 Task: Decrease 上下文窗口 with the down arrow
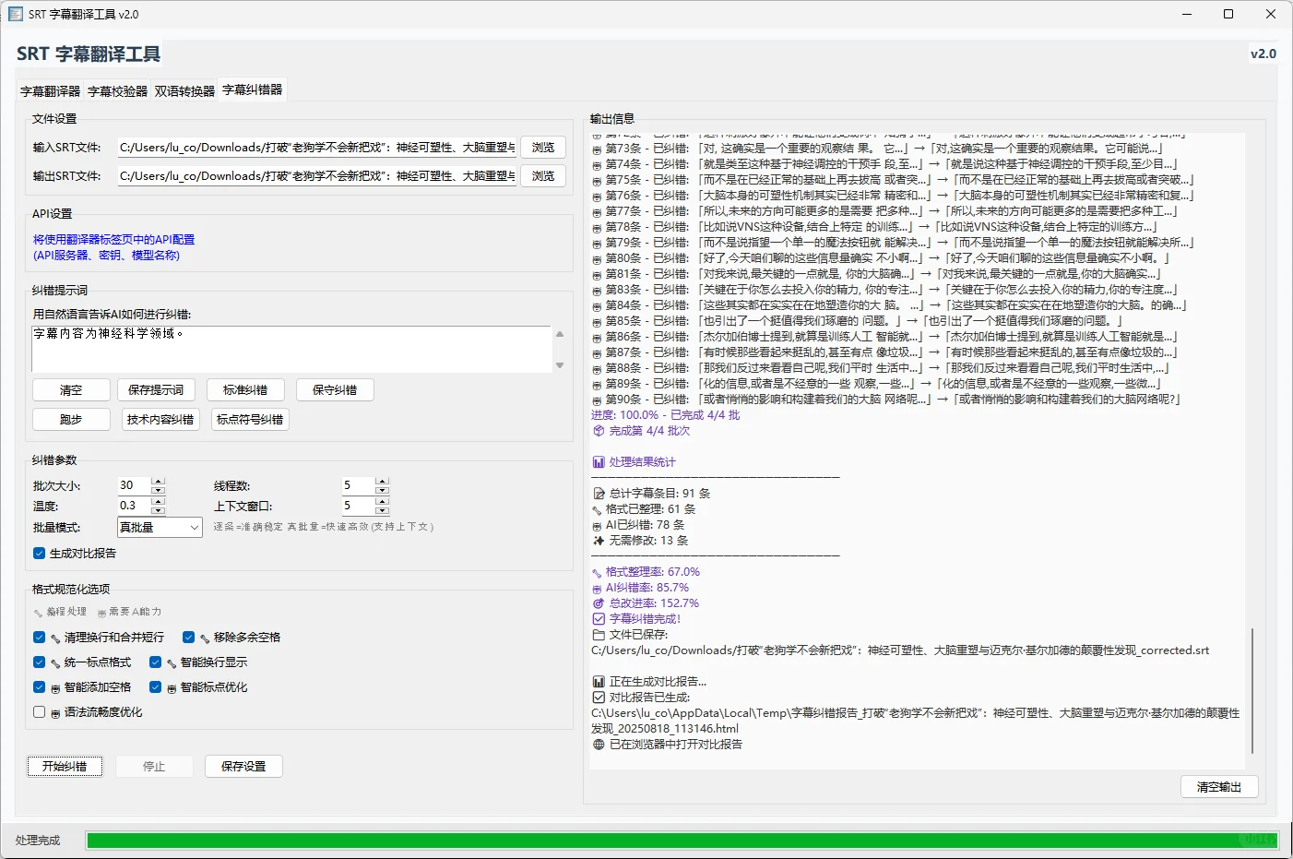[x=382, y=510]
